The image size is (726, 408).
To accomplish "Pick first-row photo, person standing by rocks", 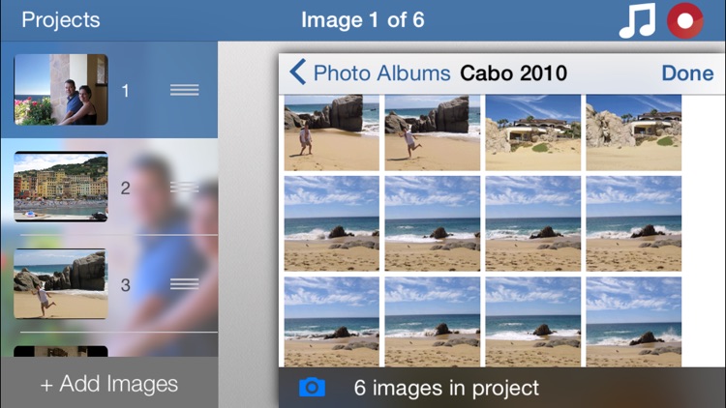I will click(x=331, y=133).
